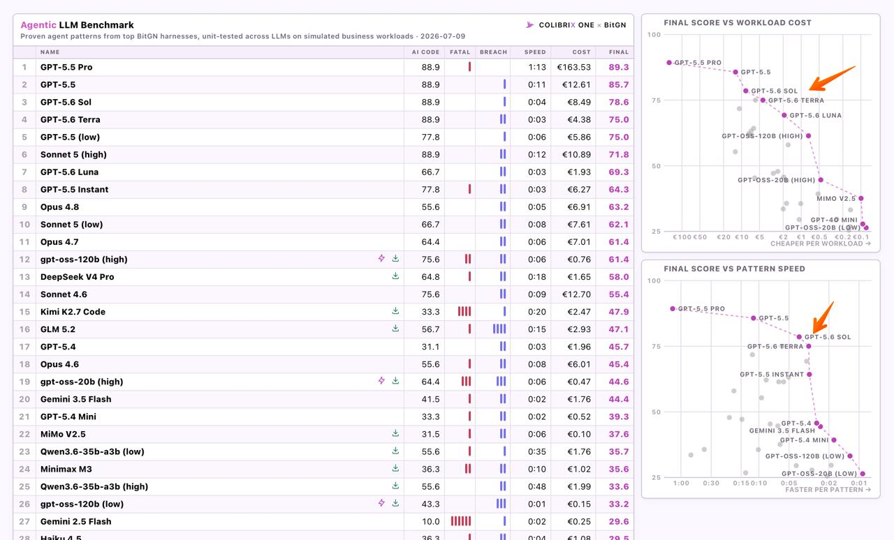Click the Agentic LLM Benchmark title

point(77,25)
